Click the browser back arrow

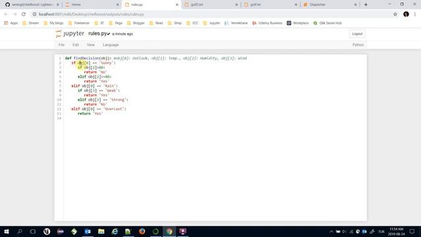6,14
